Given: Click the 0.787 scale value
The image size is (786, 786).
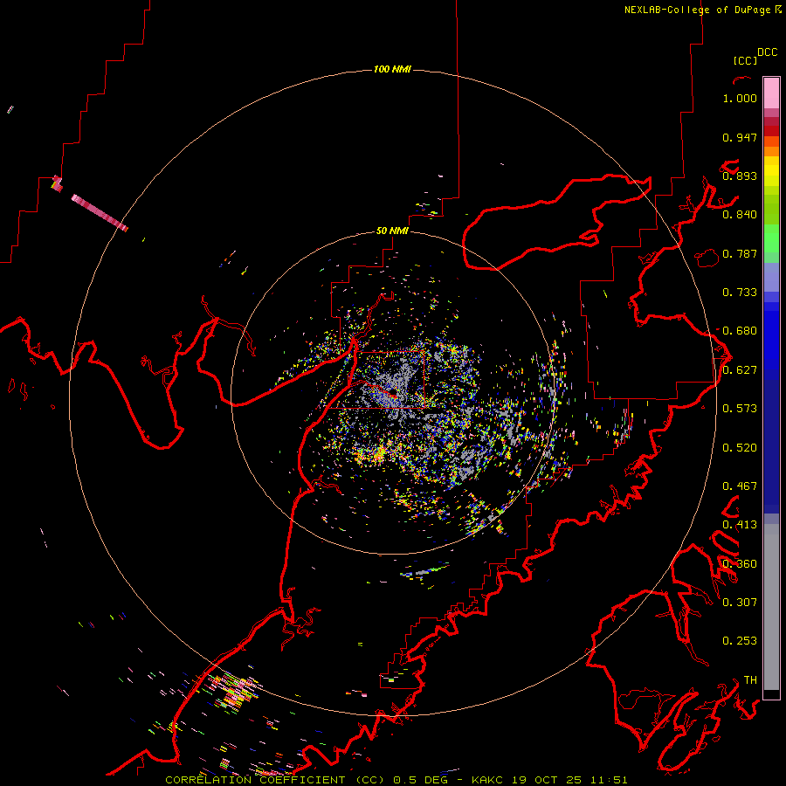Looking at the screenshot, I should pyautogui.click(x=740, y=253).
